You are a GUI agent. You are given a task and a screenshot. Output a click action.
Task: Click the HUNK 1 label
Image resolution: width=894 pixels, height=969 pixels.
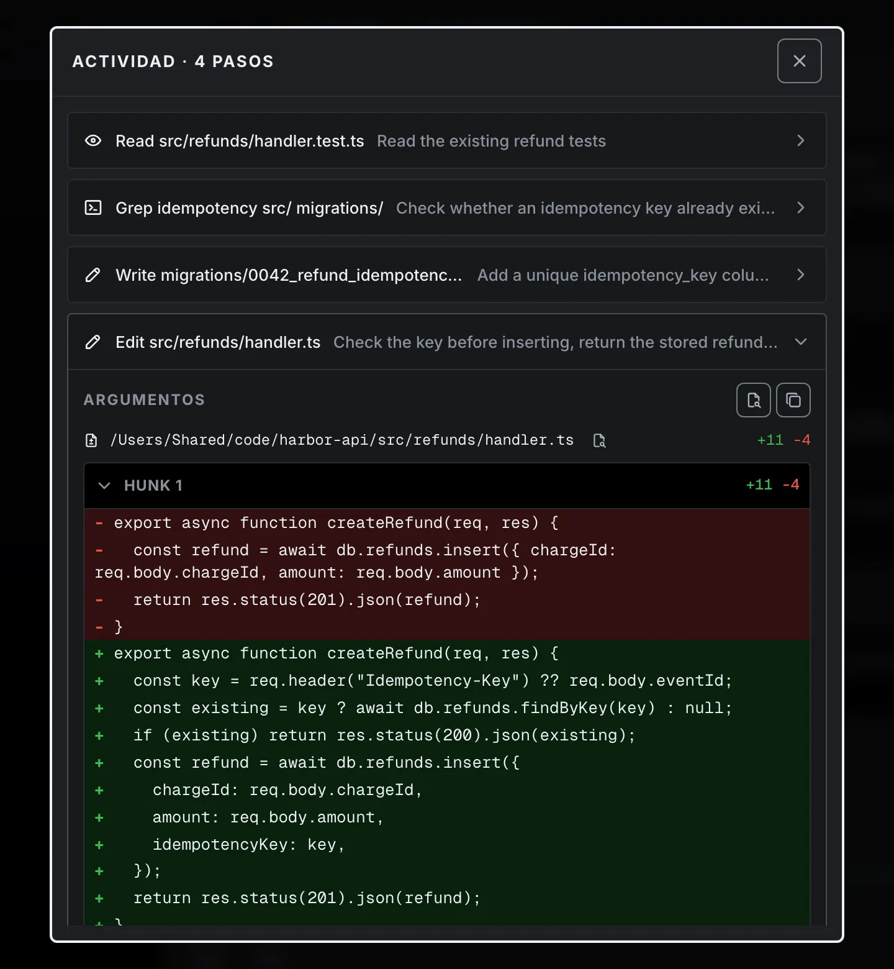point(153,485)
